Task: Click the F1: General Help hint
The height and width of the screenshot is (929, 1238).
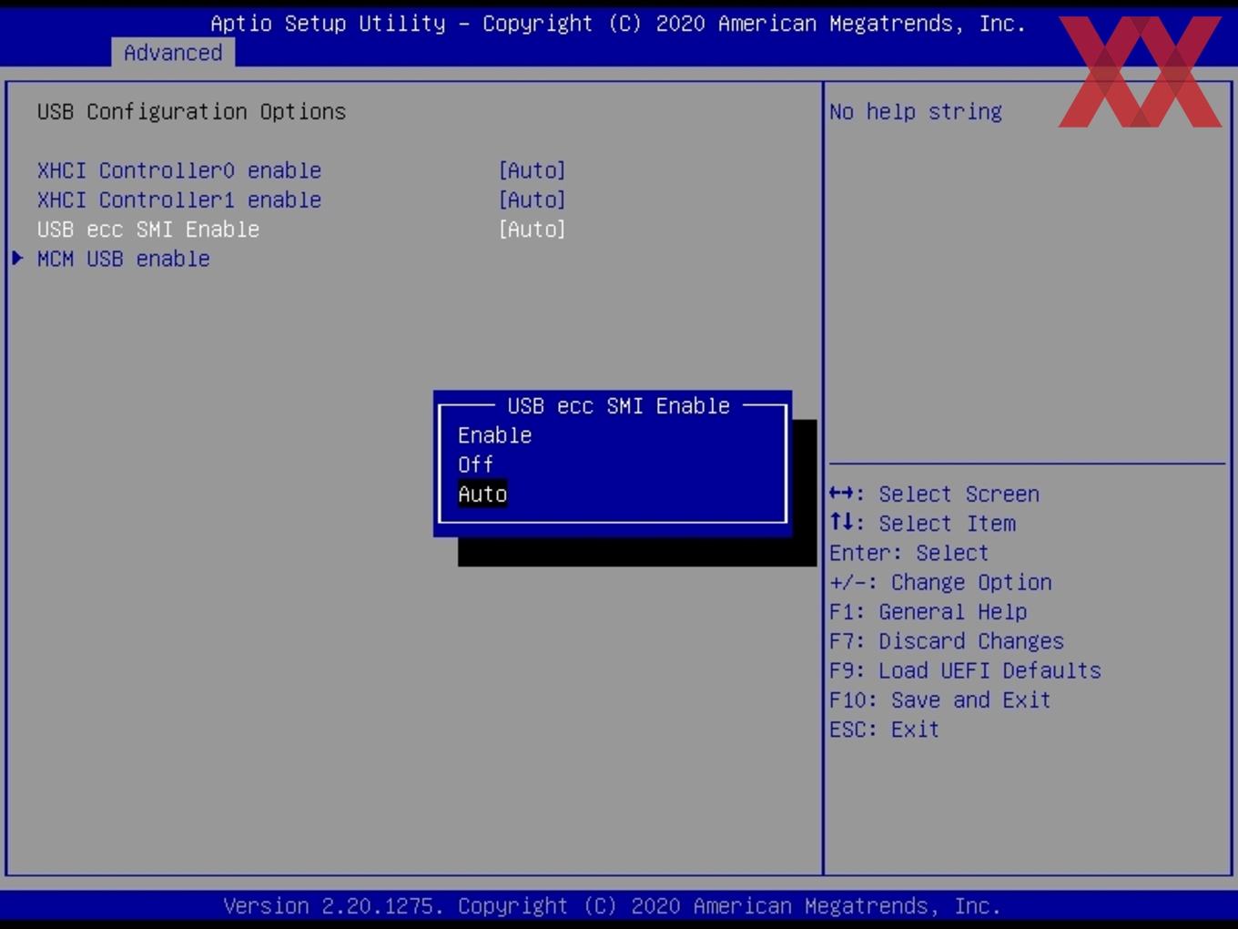Action: [x=928, y=612]
